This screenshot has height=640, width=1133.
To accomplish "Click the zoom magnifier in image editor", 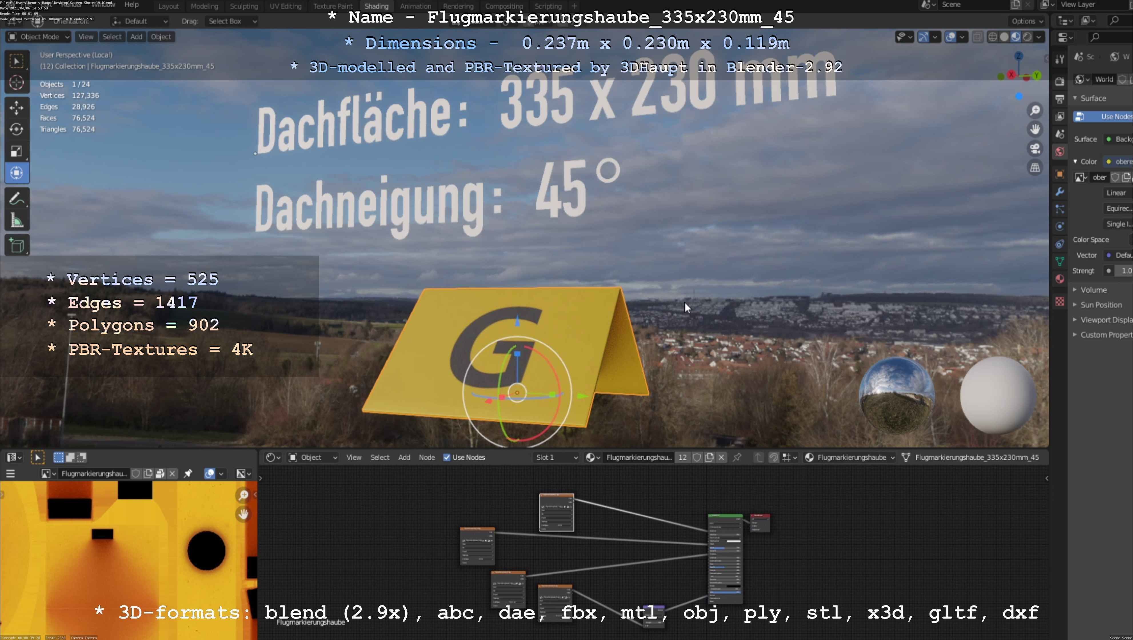I will coord(243,495).
